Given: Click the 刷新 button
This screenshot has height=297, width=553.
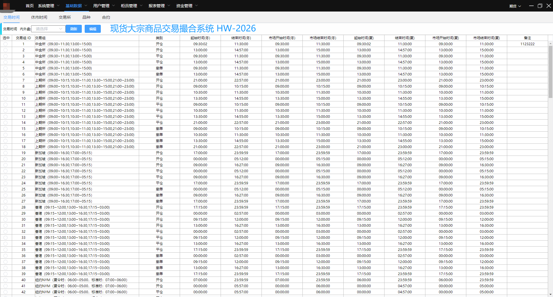Looking at the screenshot, I should click(74, 29).
